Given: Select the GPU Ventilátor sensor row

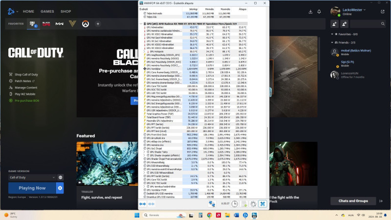Looking at the screenshot, I should point(195,68).
